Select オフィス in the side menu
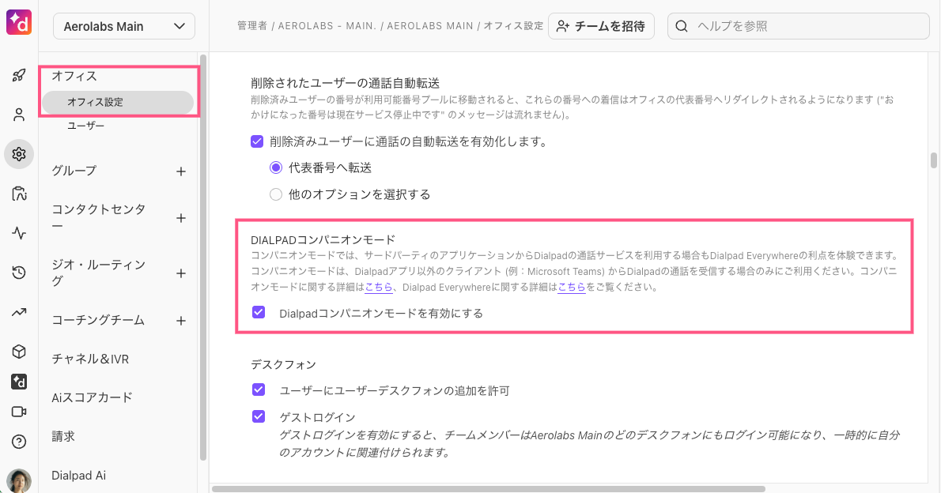 (x=74, y=76)
